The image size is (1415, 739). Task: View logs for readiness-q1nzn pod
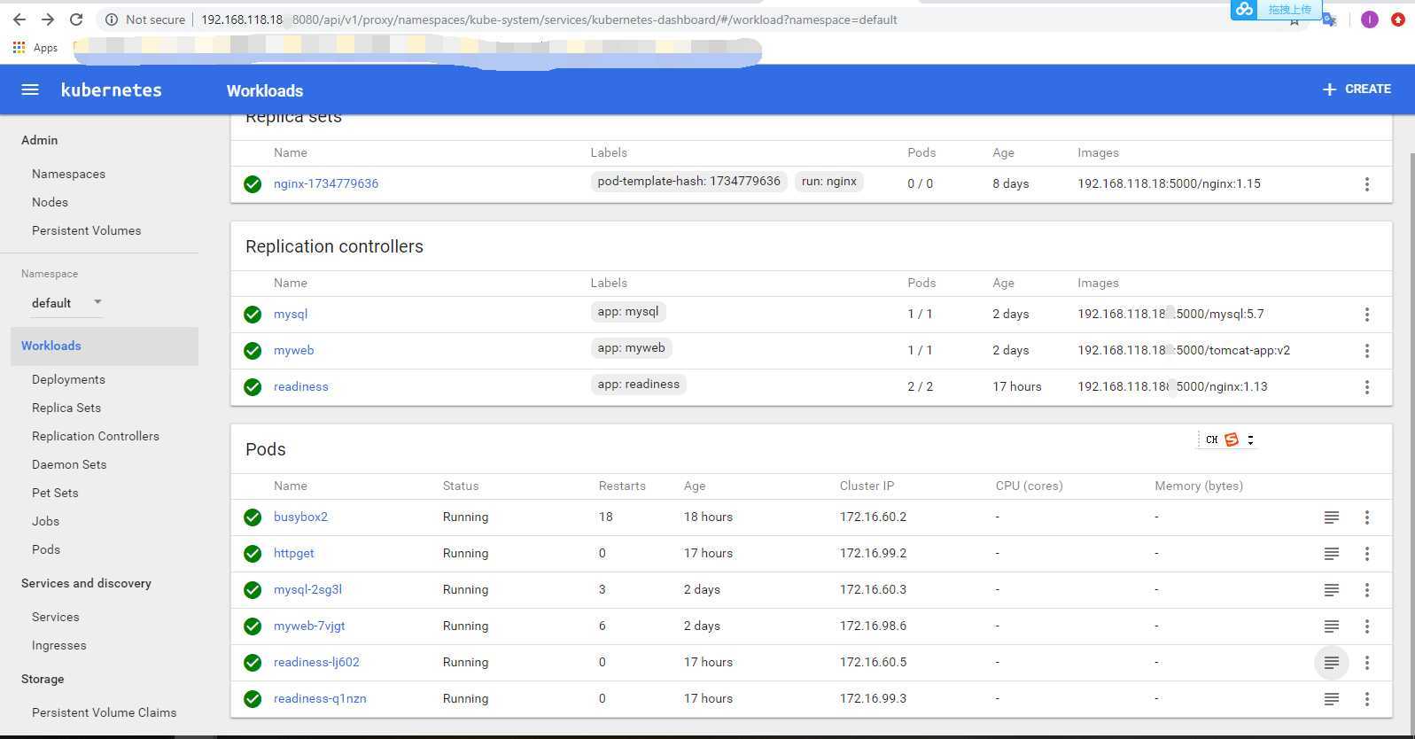click(1331, 699)
